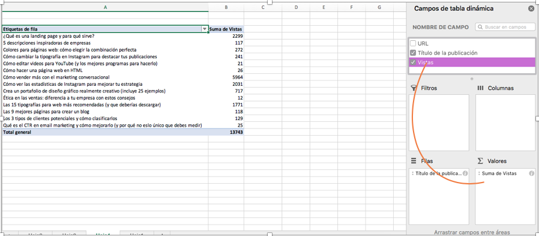Viewport: 539px width, 236px height.
Task: Select 'Las 9 mejores páginas para crear un blog' cell
Action: click(x=105, y=112)
